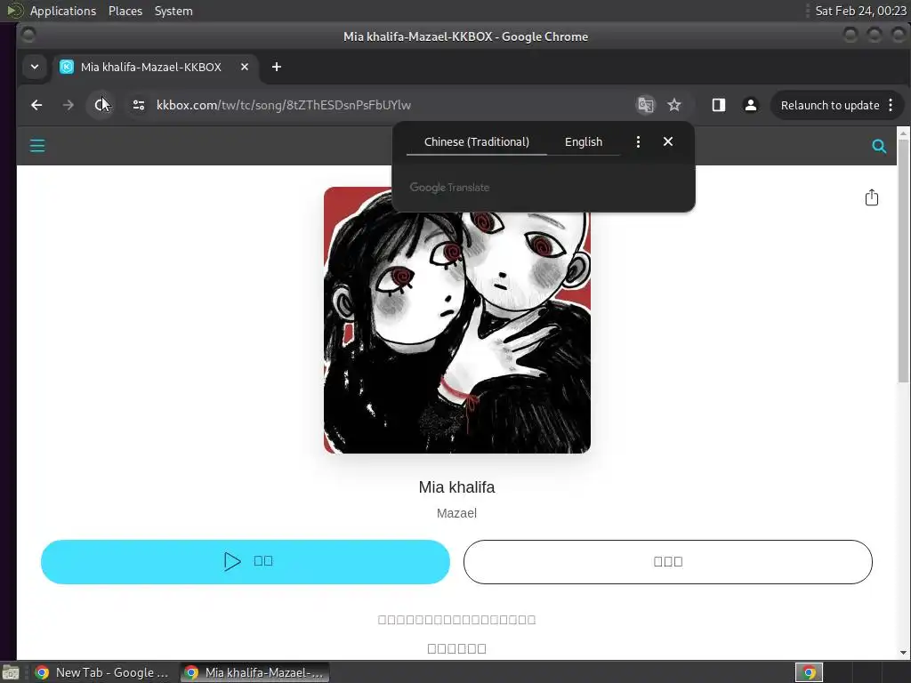
Task: Open the window menu button in Chrome's title bar
Action: coord(28,36)
